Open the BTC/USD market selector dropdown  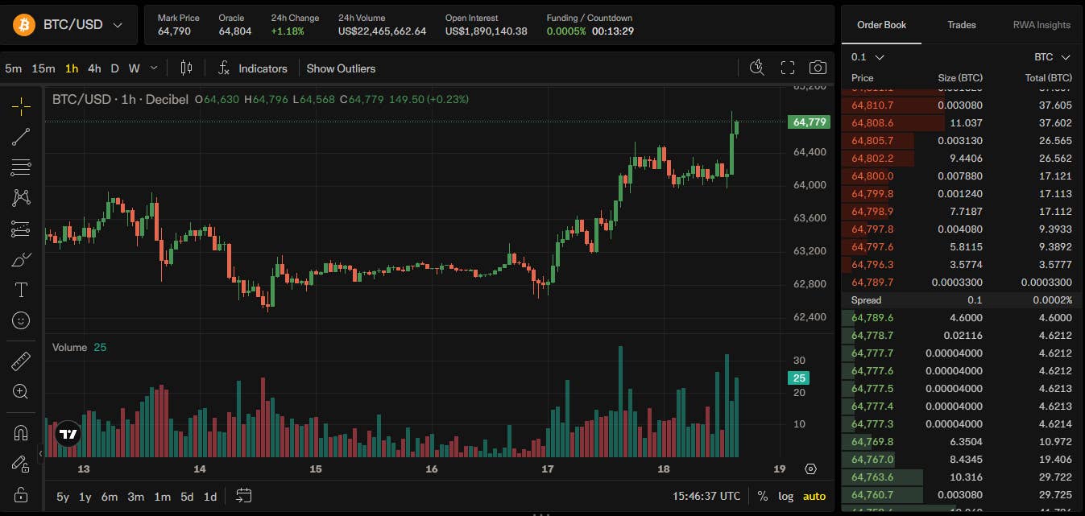(68, 25)
